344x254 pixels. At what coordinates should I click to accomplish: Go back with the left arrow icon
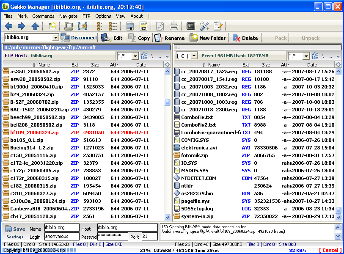coord(8,26)
